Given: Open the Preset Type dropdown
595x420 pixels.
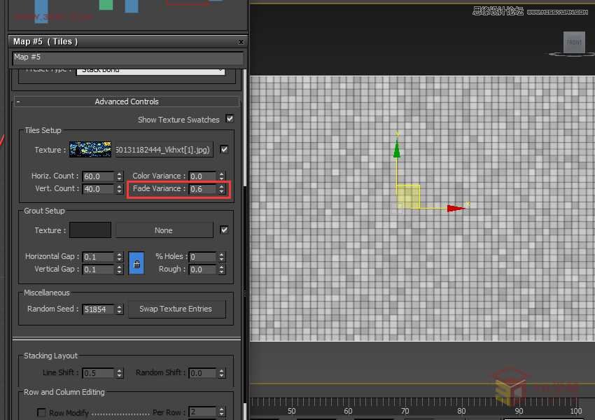Looking at the screenshot, I should [x=150, y=69].
